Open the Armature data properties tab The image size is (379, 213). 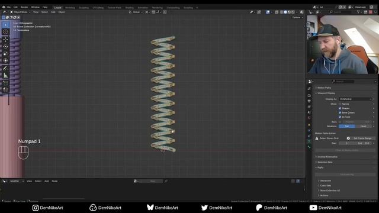[309, 141]
